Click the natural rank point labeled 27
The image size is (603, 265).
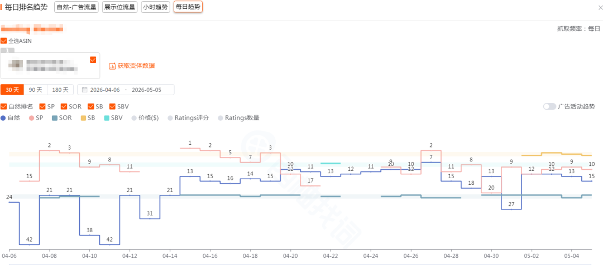(511, 209)
